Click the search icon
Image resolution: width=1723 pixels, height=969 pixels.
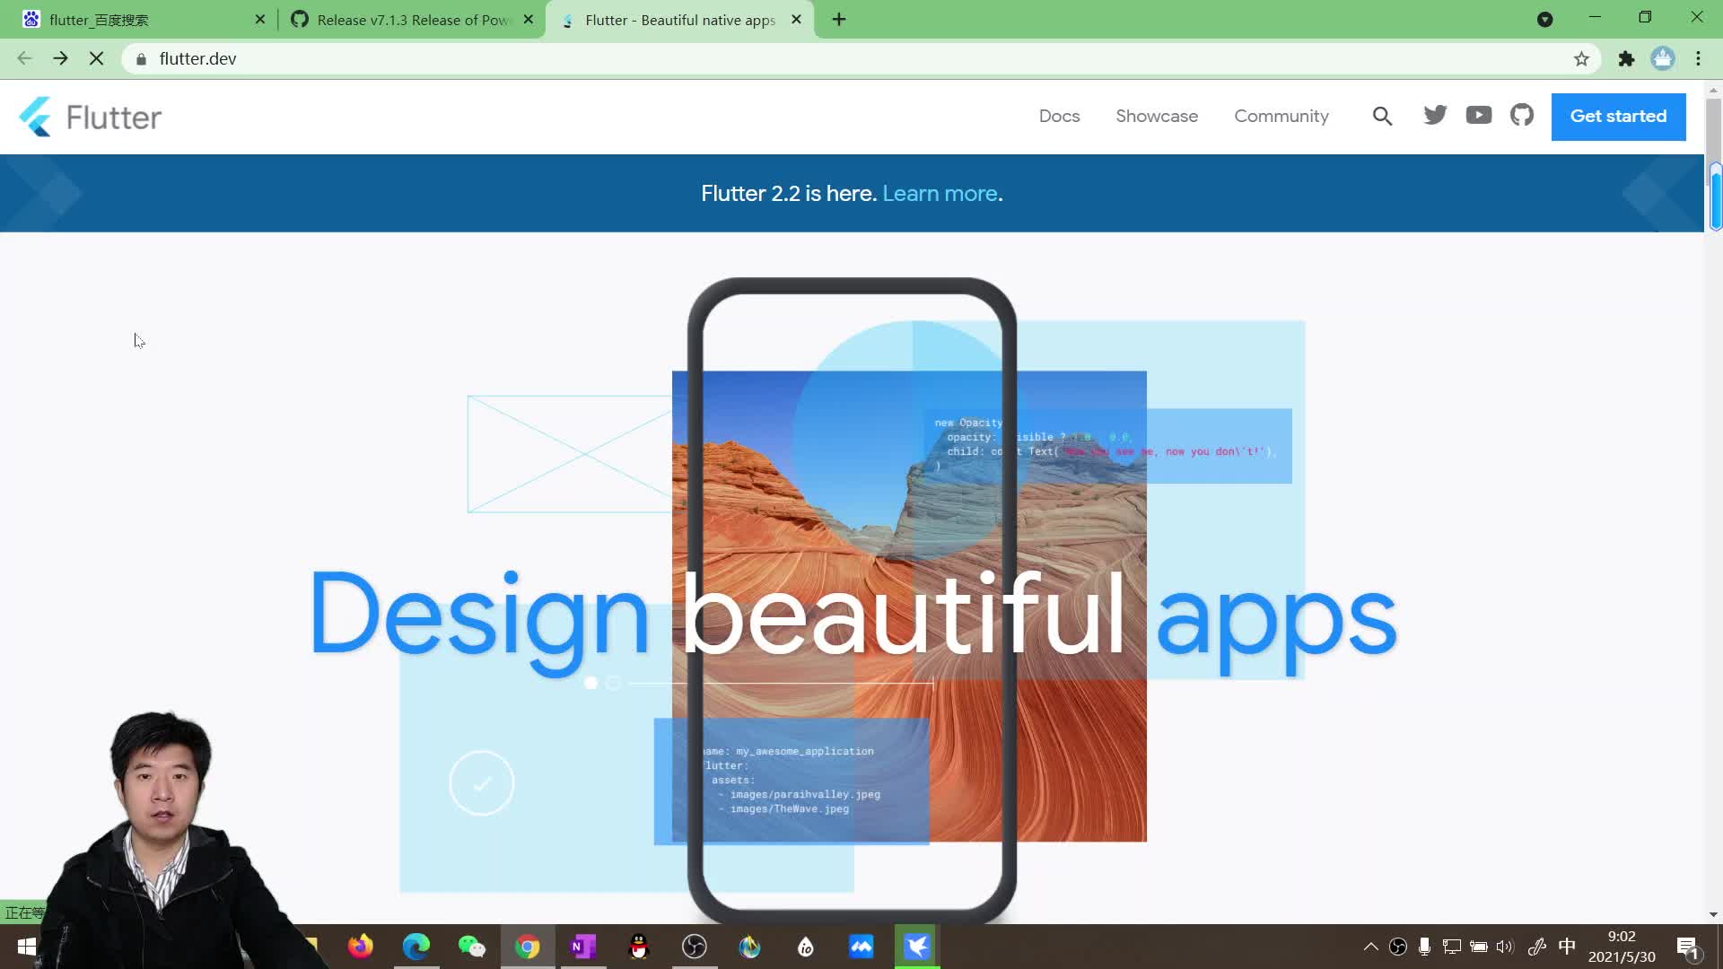point(1382,116)
